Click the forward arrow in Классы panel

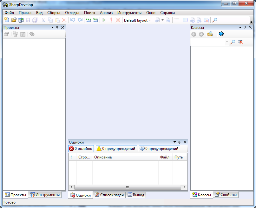point(201,34)
